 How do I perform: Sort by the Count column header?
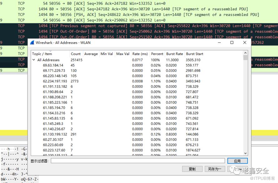[x=76, y=54]
